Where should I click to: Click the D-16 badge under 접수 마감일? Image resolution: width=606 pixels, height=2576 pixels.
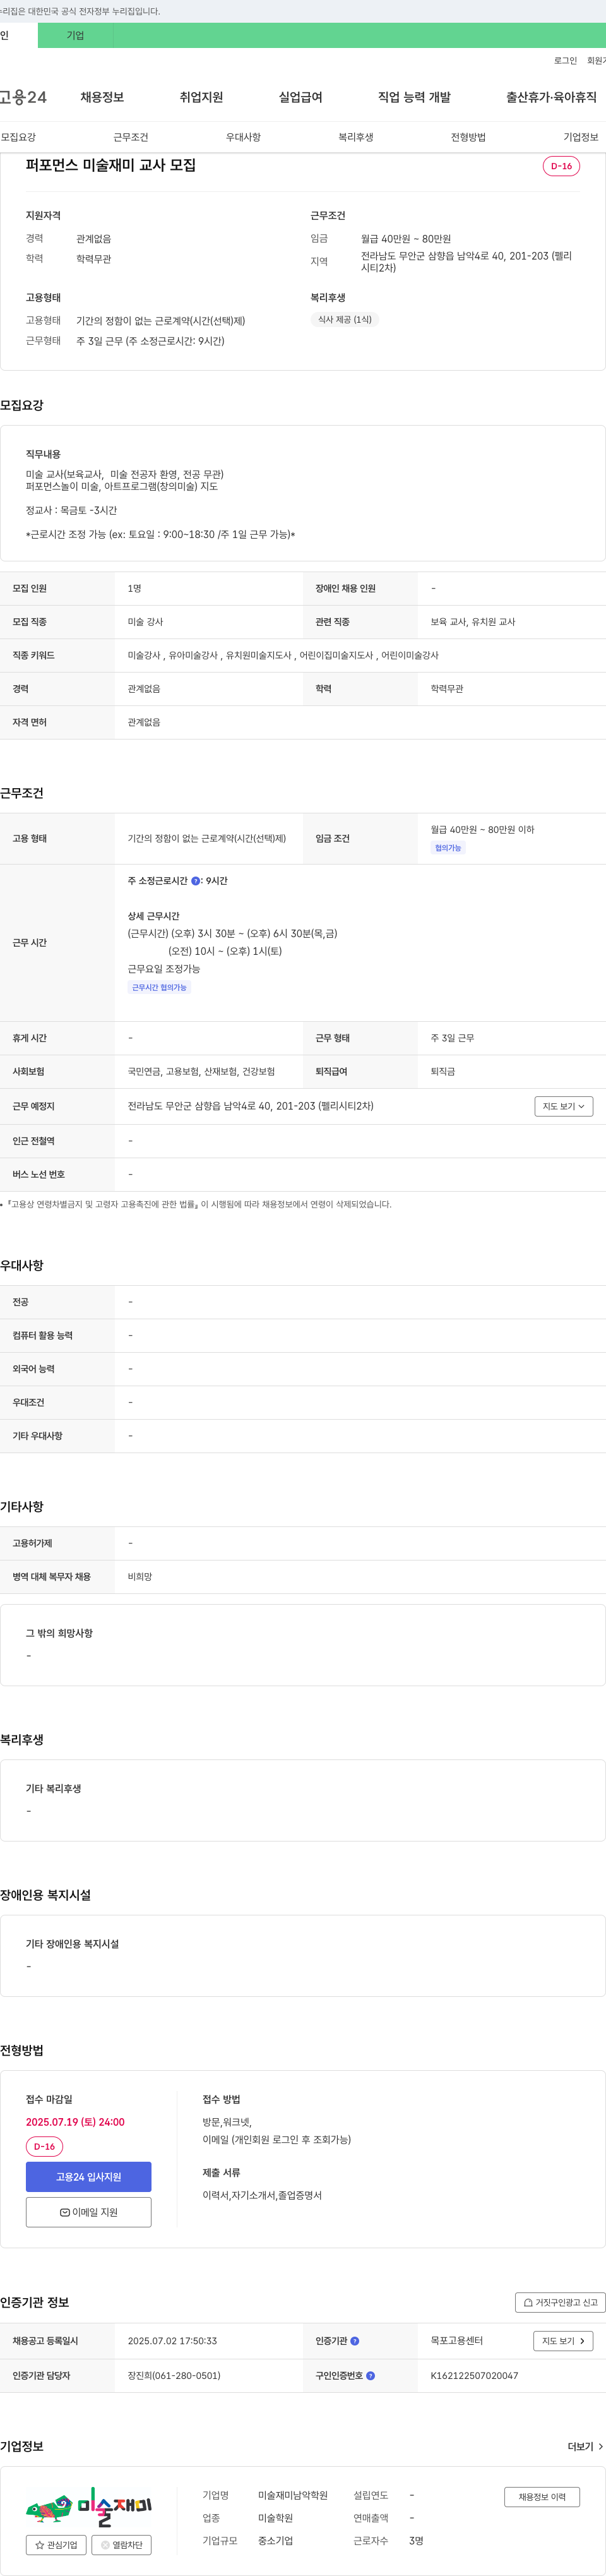pyautogui.click(x=44, y=2147)
